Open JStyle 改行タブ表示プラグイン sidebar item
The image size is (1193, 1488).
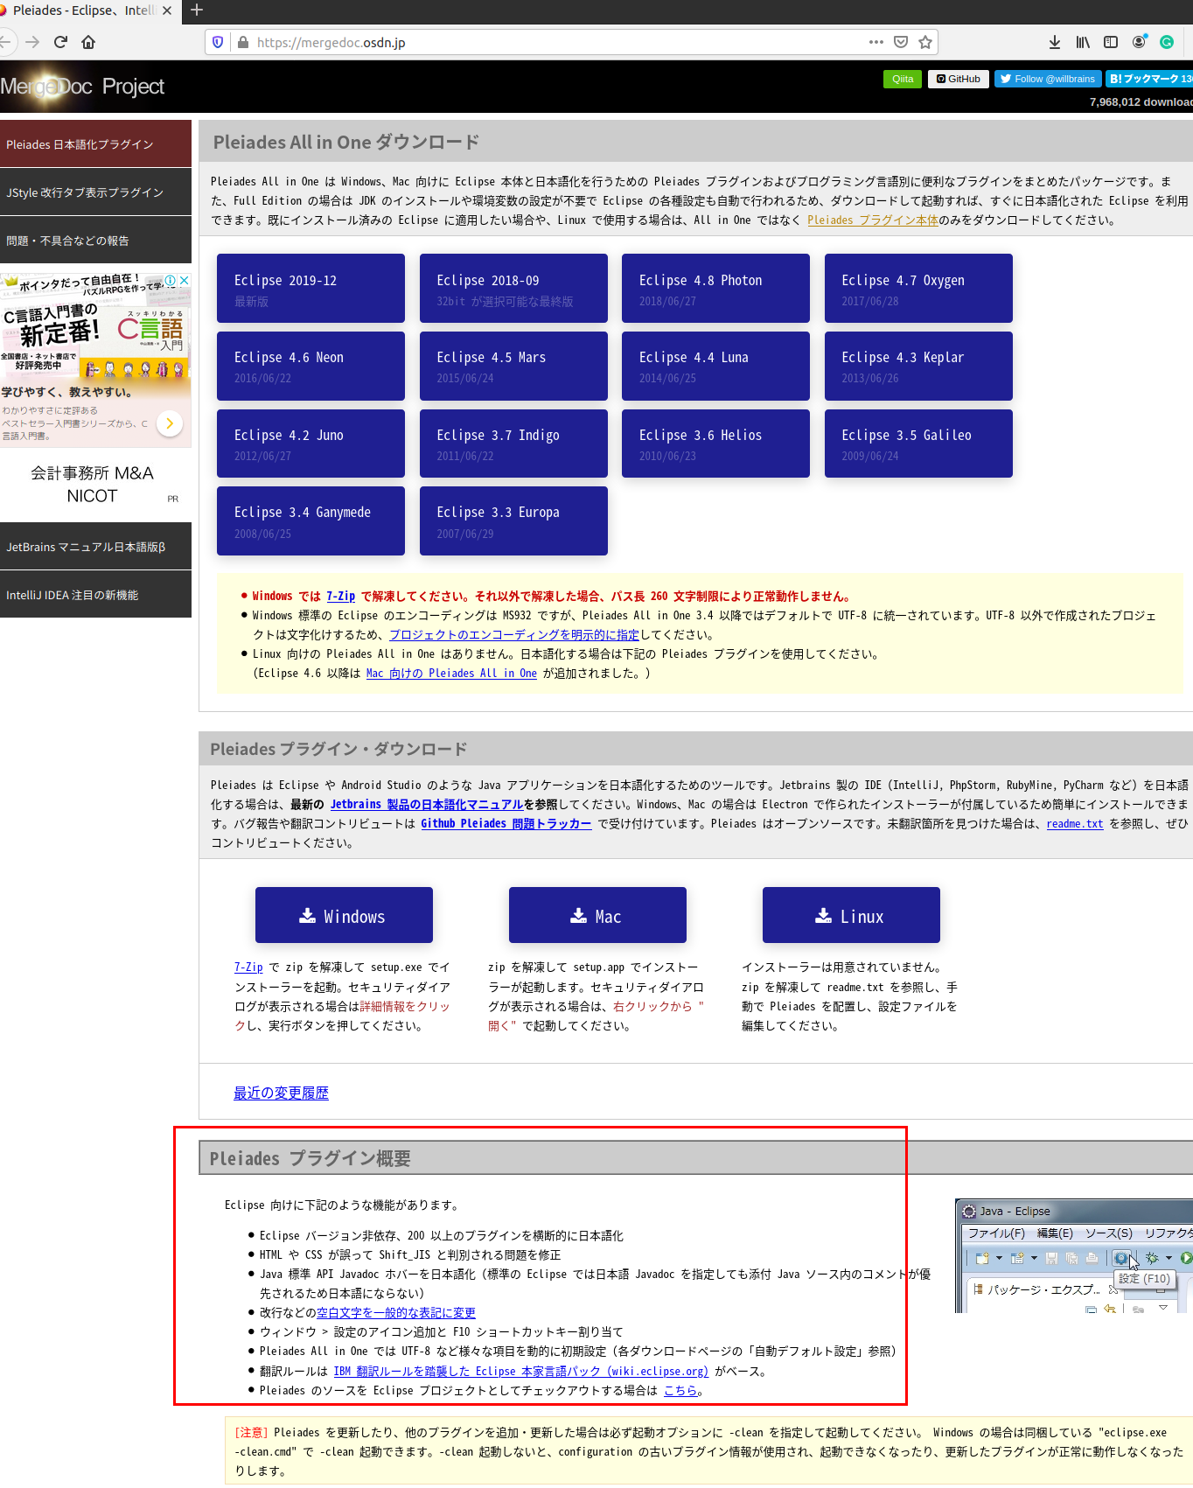point(95,192)
